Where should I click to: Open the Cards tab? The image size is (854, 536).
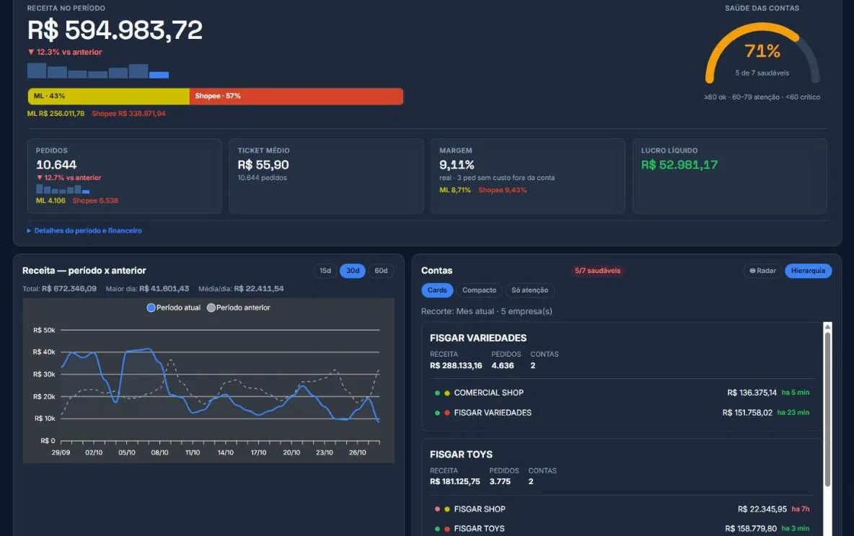pyautogui.click(x=437, y=290)
